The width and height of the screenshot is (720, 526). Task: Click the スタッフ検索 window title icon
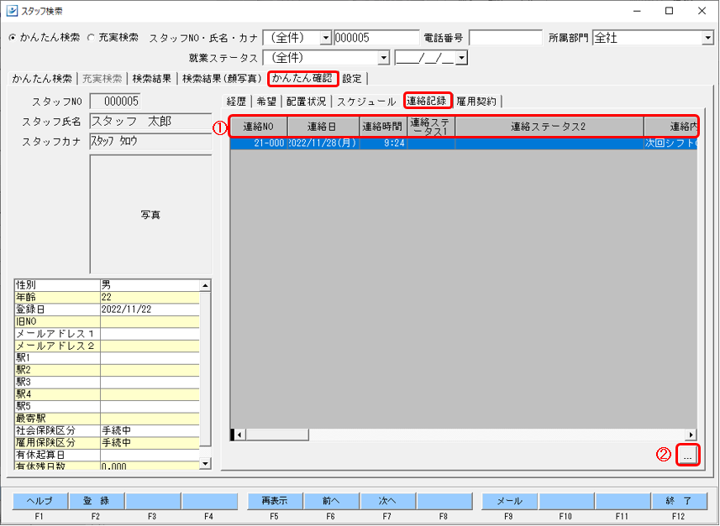11,11
